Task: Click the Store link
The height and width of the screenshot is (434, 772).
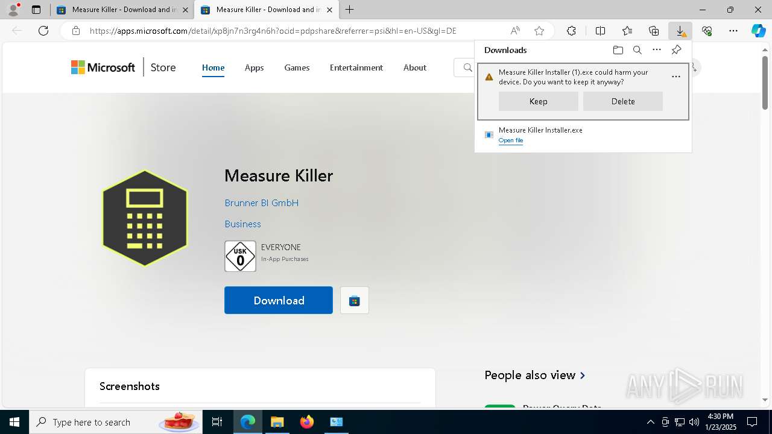Action: coord(163,68)
